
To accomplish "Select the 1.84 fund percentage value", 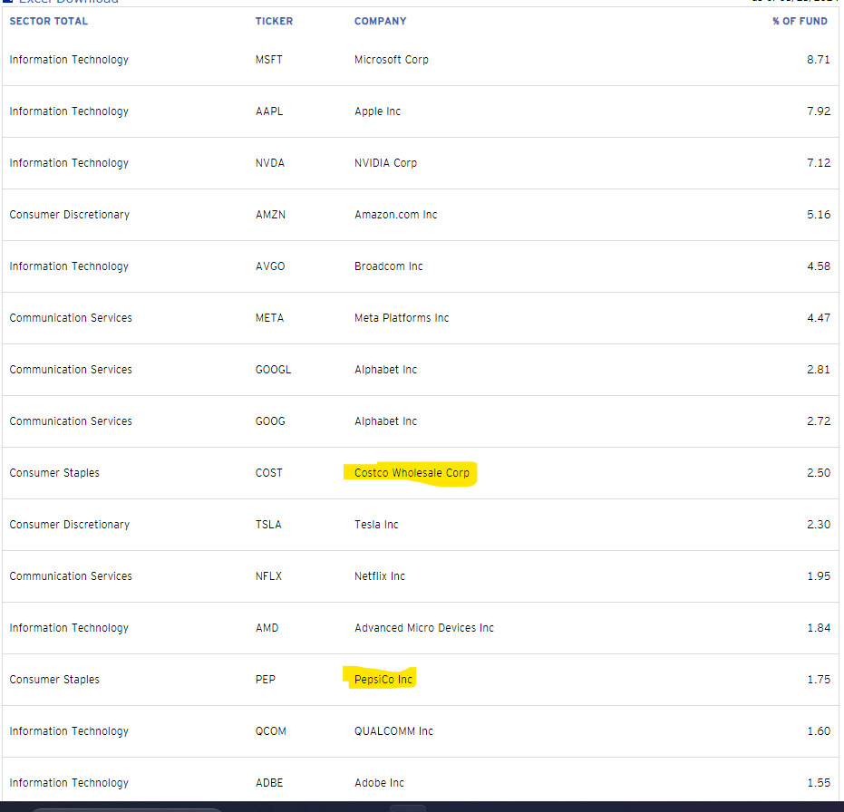I will [x=818, y=628].
